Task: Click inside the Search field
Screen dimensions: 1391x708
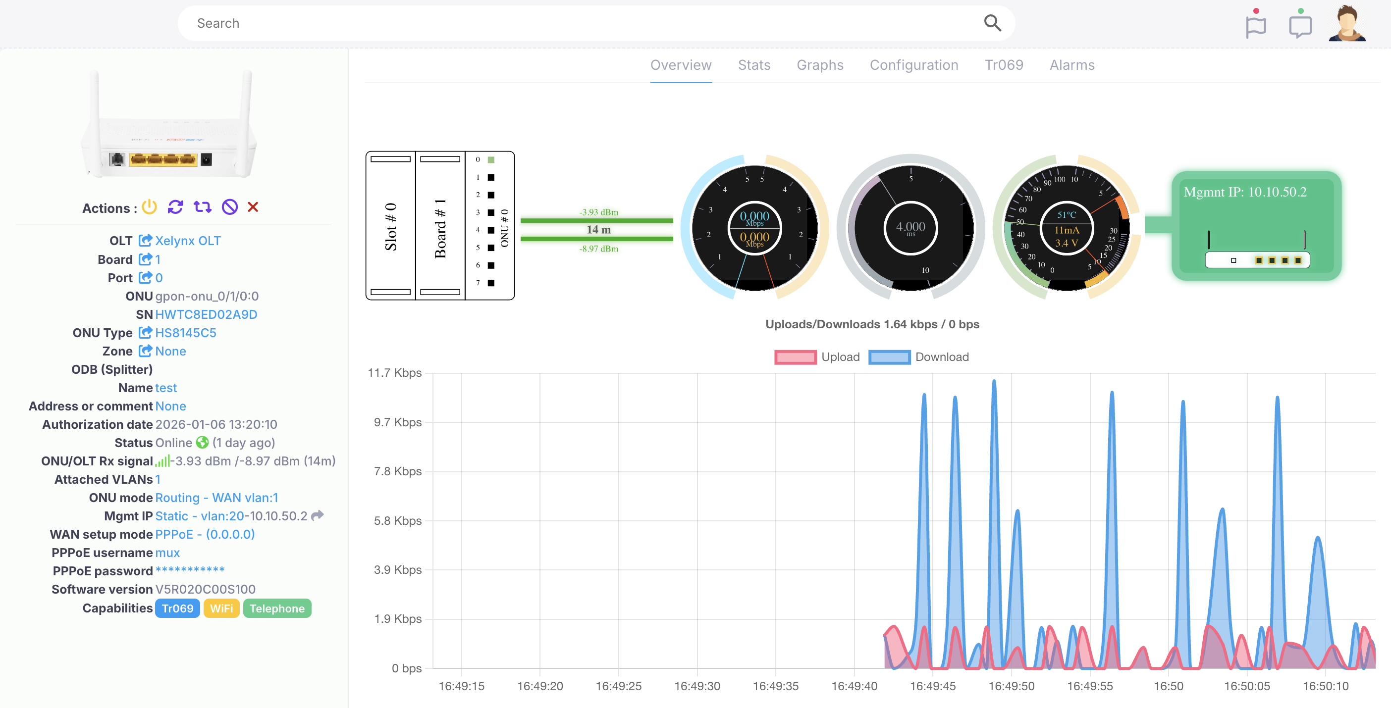Action: (x=540, y=23)
